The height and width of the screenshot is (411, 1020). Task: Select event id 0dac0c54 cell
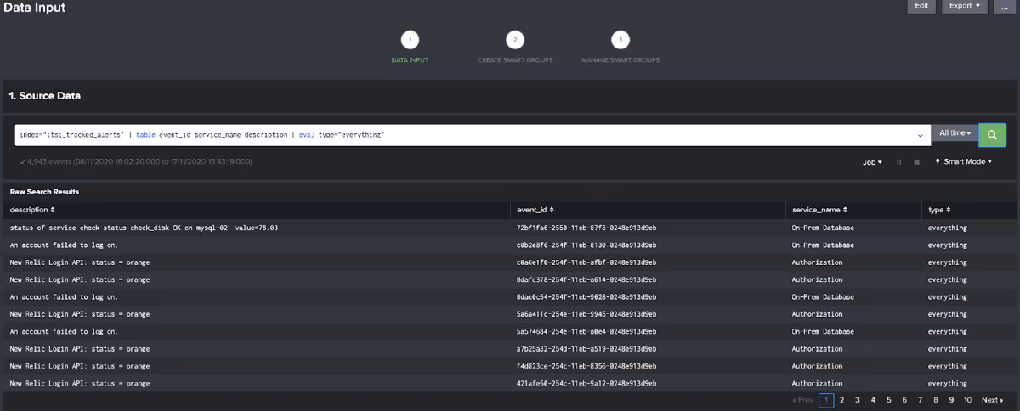(586, 297)
